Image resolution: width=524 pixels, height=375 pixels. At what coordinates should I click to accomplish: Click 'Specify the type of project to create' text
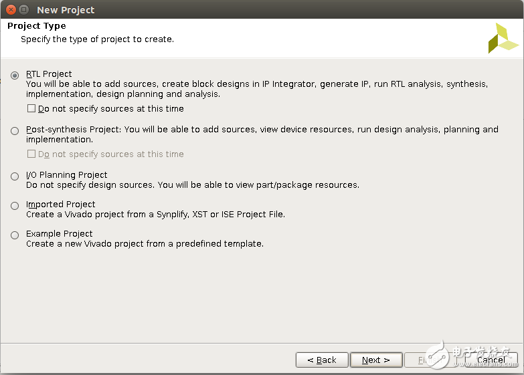(97, 39)
